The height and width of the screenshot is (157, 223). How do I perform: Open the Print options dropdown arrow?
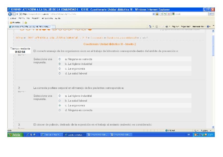coord(170,26)
